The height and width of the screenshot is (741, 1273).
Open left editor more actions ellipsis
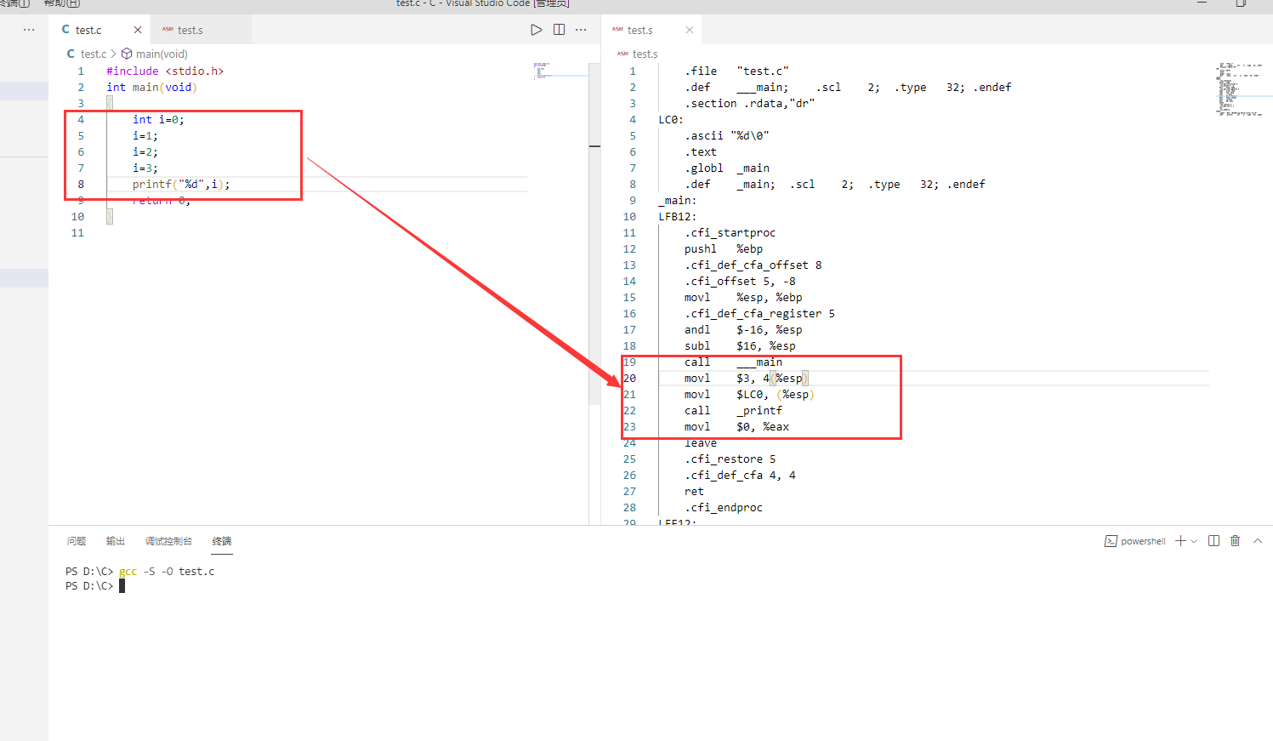click(581, 30)
